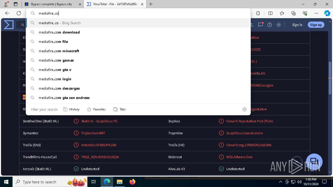Viewport: 333px width, 187px height.
Task: Click Sign in on VirusTotal
Action: [x=297, y=25]
